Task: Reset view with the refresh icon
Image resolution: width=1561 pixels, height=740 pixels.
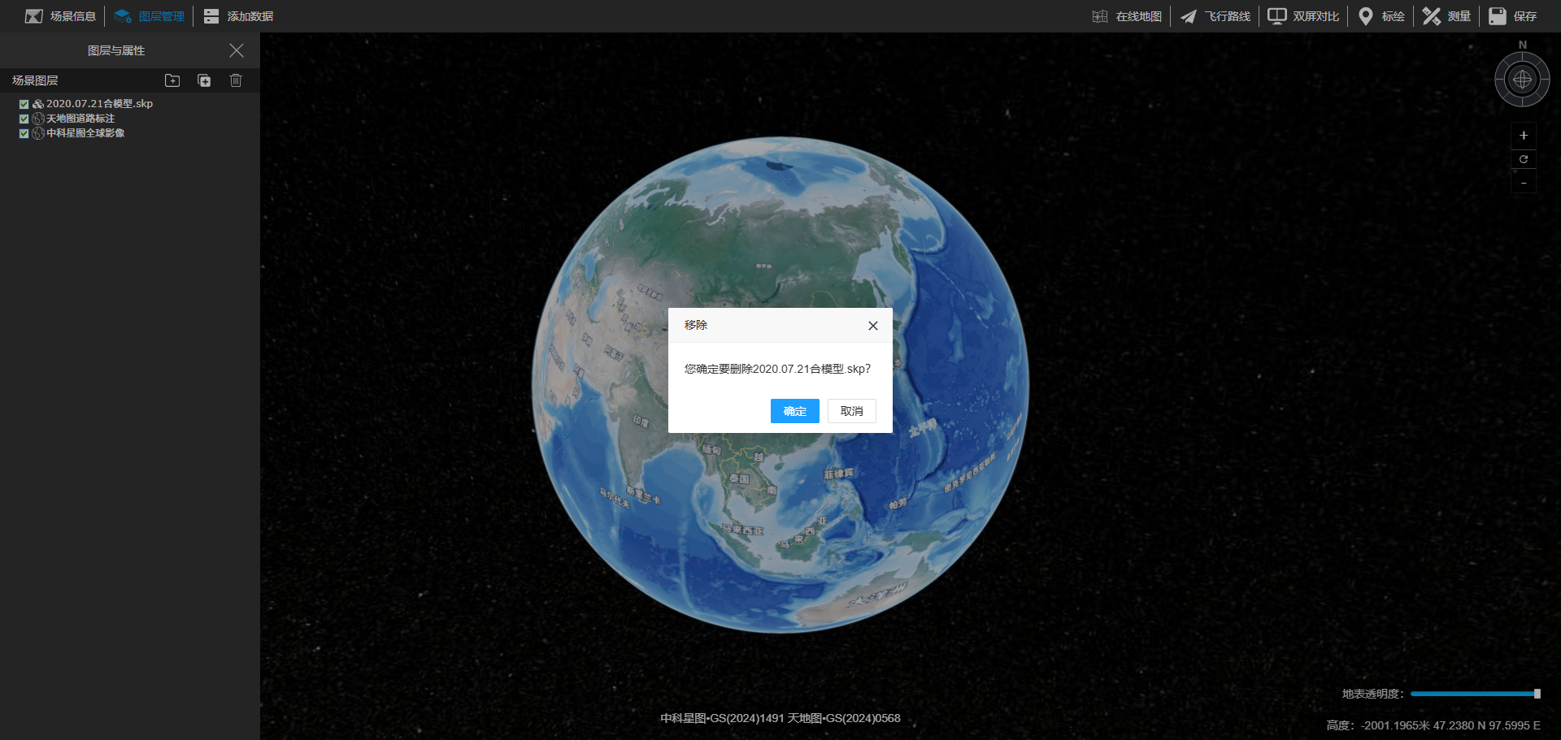Action: click(1524, 159)
